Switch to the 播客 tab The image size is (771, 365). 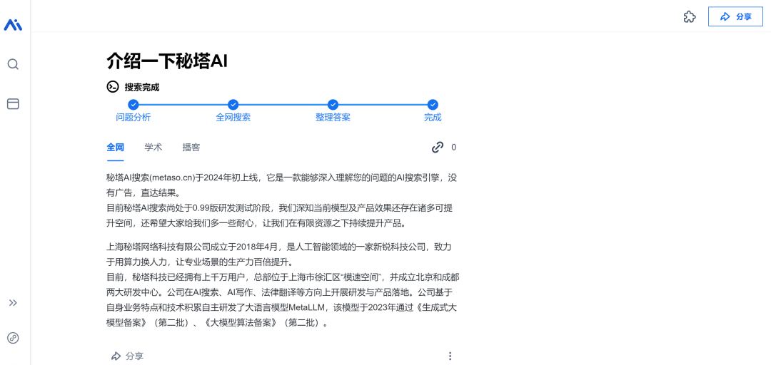tap(191, 148)
